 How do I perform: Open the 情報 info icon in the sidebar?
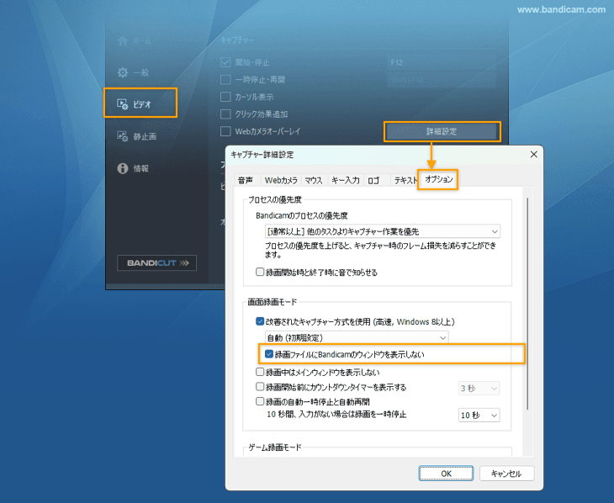(123, 168)
